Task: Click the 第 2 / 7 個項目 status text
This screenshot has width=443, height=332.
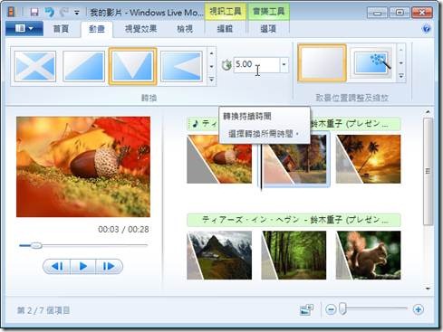Action: coord(43,310)
